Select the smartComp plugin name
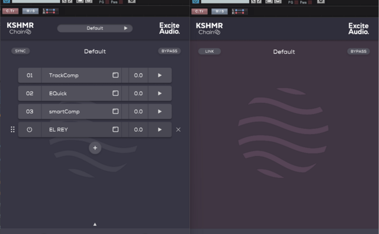 (65, 112)
